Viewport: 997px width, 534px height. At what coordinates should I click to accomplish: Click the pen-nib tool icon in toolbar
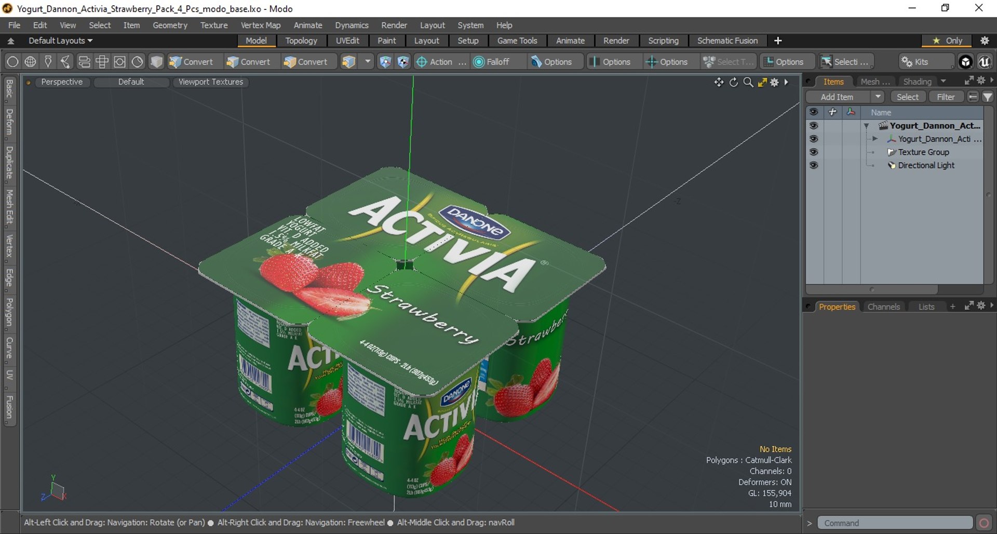point(48,62)
